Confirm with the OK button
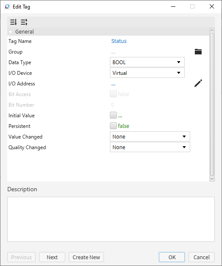This screenshot has width=222, height=266. pos(172,257)
